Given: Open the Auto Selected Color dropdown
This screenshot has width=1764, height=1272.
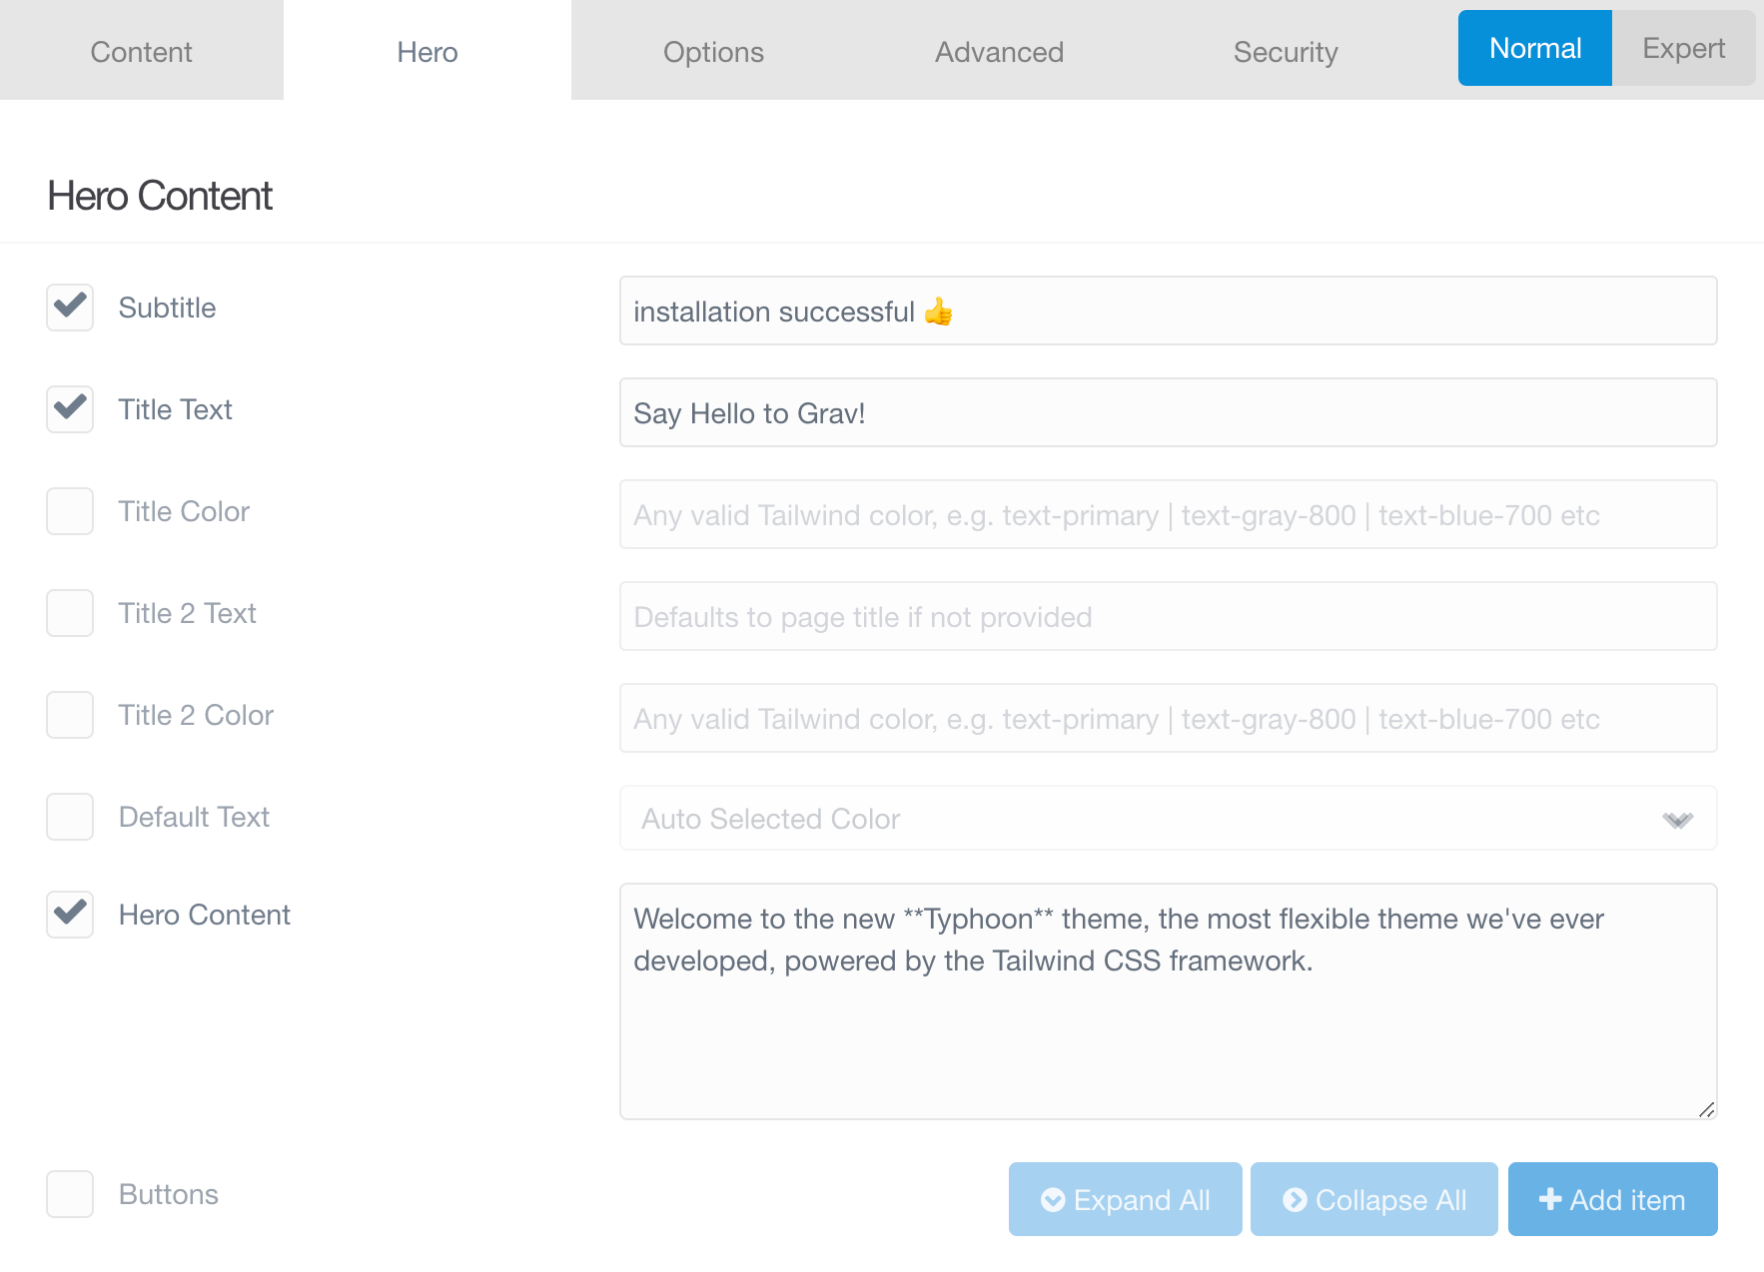Looking at the screenshot, I should point(1168,819).
